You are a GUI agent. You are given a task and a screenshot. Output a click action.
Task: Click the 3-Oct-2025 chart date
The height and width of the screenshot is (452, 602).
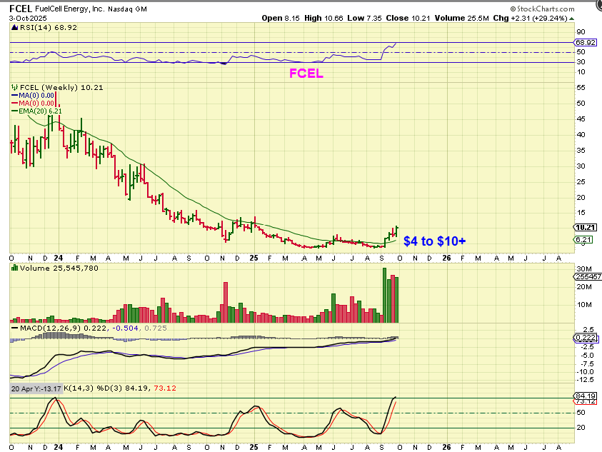click(28, 18)
